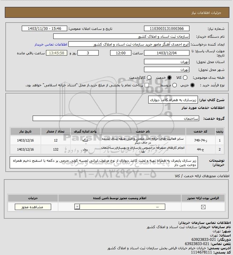The height and width of the screenshot is (255, 233).
Task: Click the request creator name field
Action: click(x=129, y=44)
